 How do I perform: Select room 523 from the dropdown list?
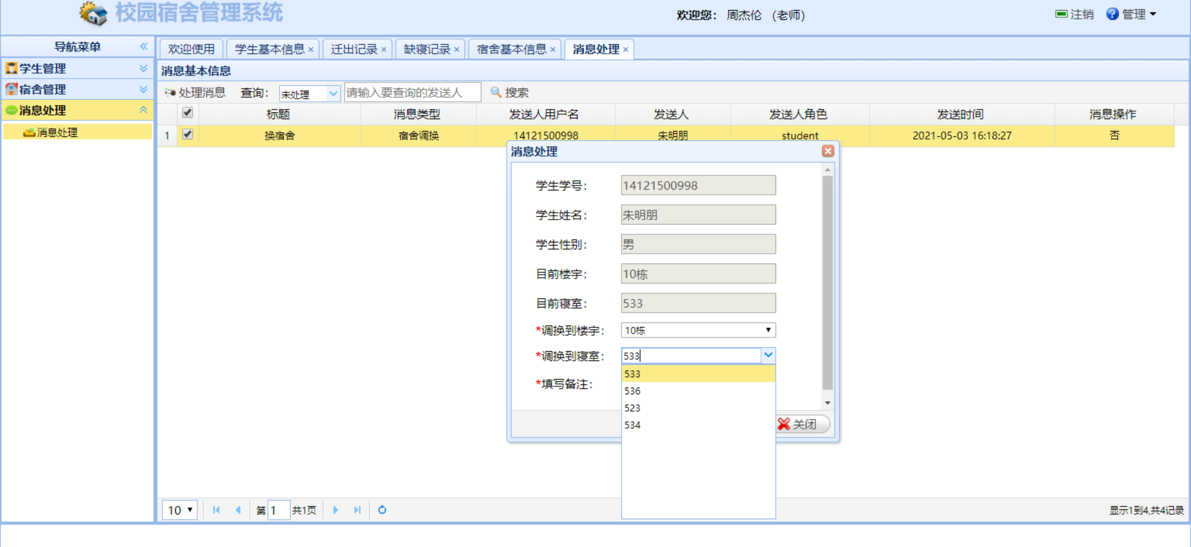pyautogui.click(x=698, y=408)
